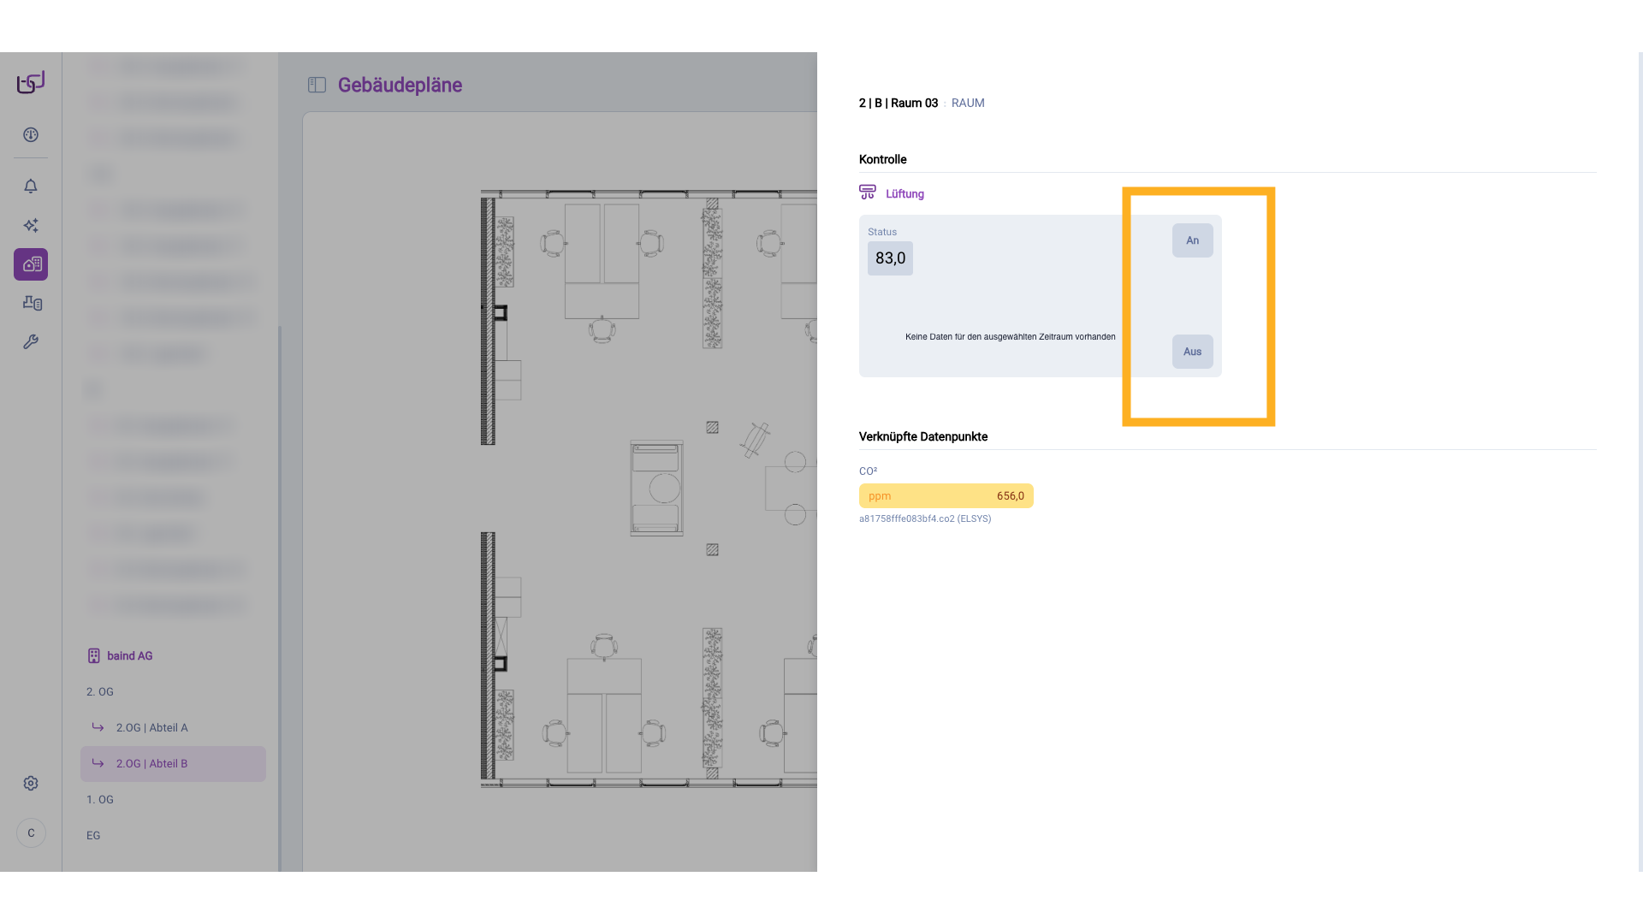Open the baind AG building

click(x=129, y=656)
